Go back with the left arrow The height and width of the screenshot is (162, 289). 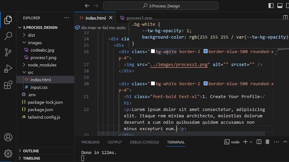(87, 6)
